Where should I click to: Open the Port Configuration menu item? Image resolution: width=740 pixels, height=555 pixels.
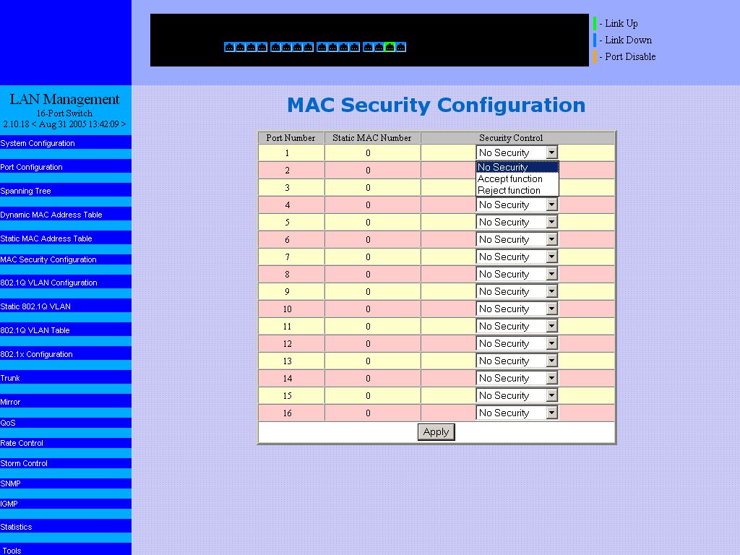point(32,167)
